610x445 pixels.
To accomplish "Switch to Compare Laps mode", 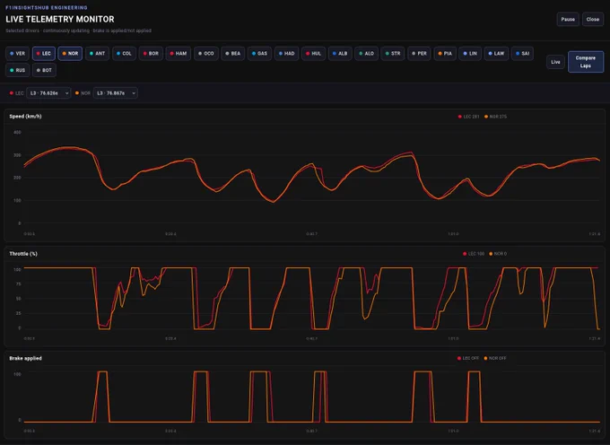I will coord(586,62).
